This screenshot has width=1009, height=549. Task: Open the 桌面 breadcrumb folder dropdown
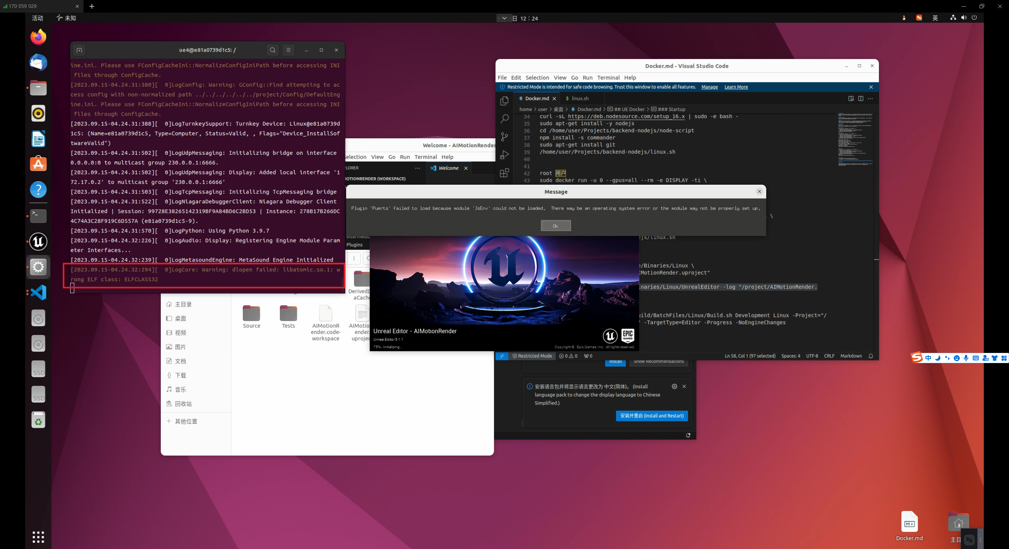(558, 109)
